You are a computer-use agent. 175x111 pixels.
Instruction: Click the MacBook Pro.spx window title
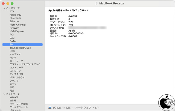point(112,4)
